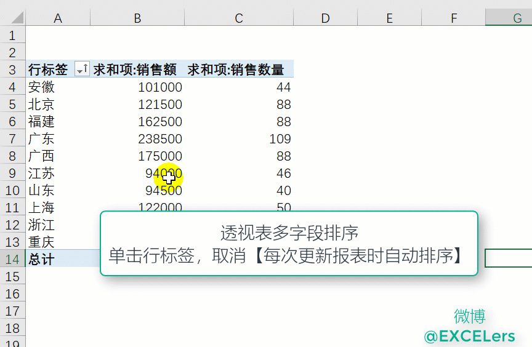Select column A header

58,18
